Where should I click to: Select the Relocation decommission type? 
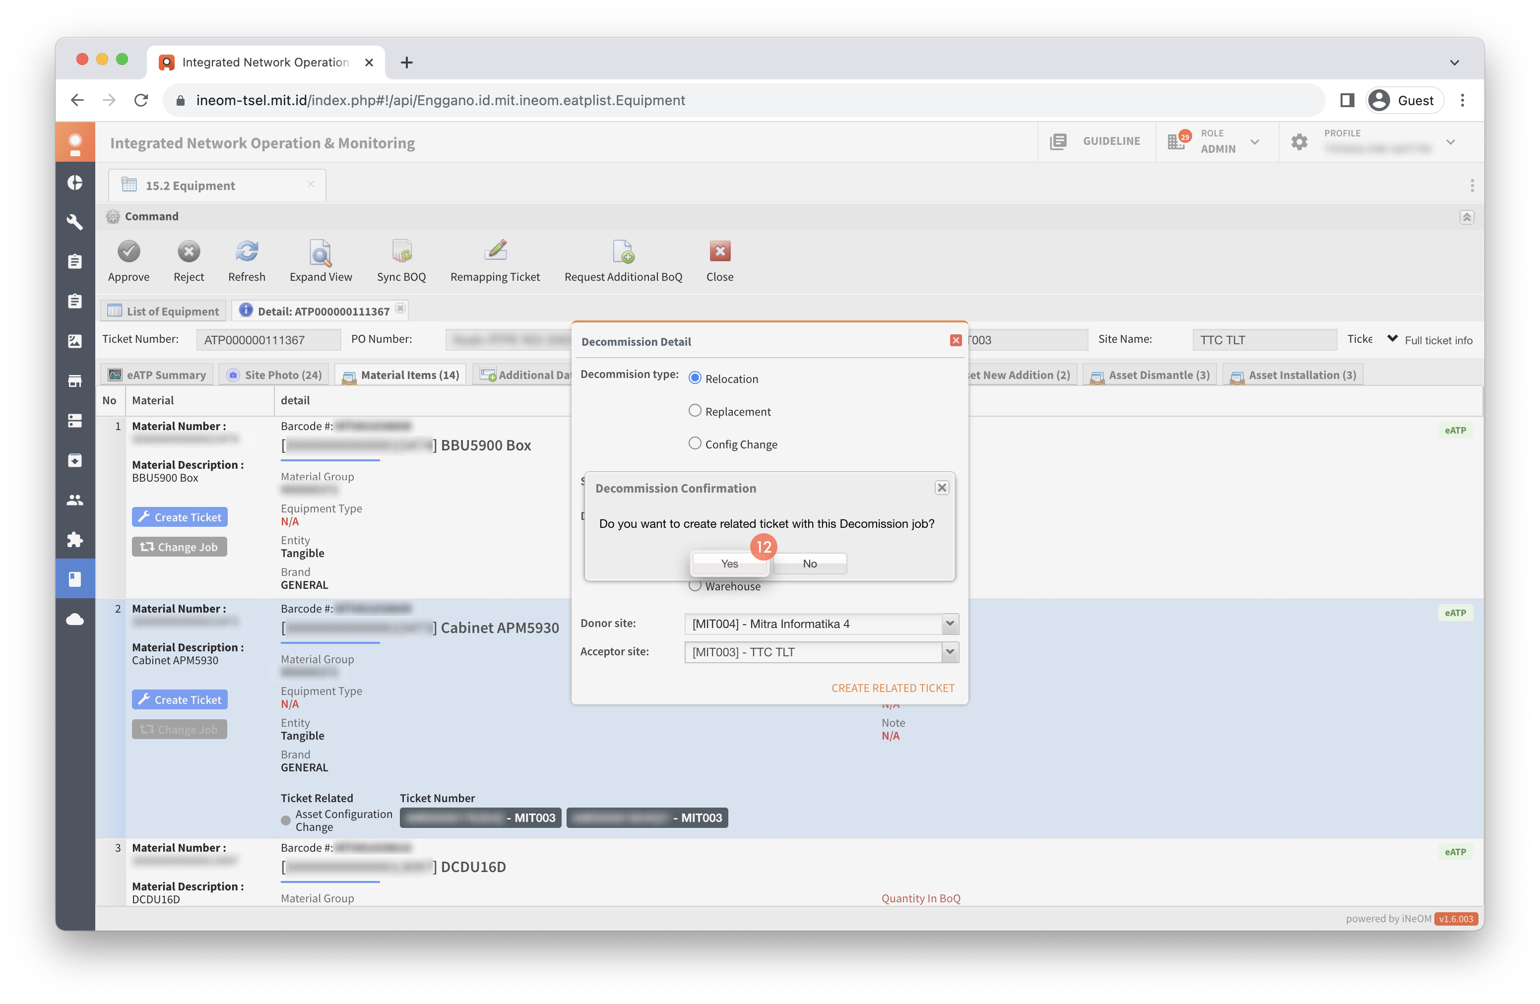click(x=694, y=378)
